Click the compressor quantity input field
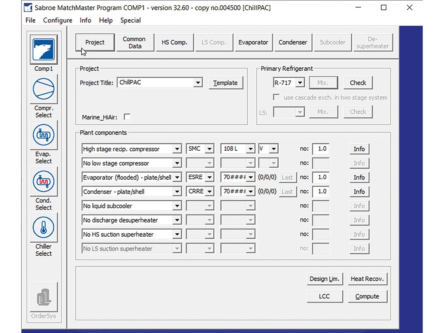 [x=321, y=149]
